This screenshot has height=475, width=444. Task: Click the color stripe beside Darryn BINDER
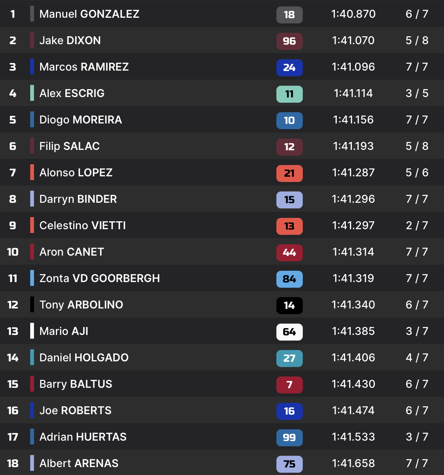click(32, 199)
